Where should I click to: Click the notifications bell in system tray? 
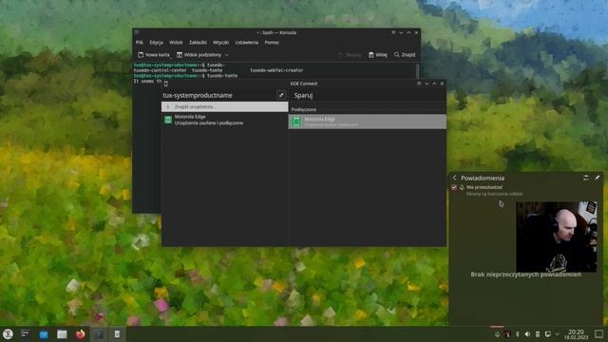coord(497,333)
